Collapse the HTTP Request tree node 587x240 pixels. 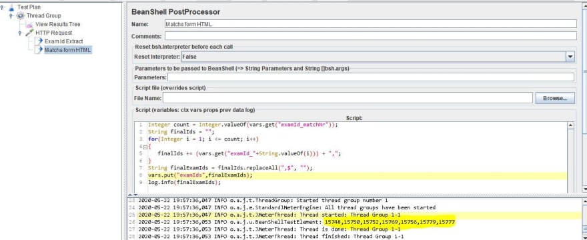pos(20,33)
